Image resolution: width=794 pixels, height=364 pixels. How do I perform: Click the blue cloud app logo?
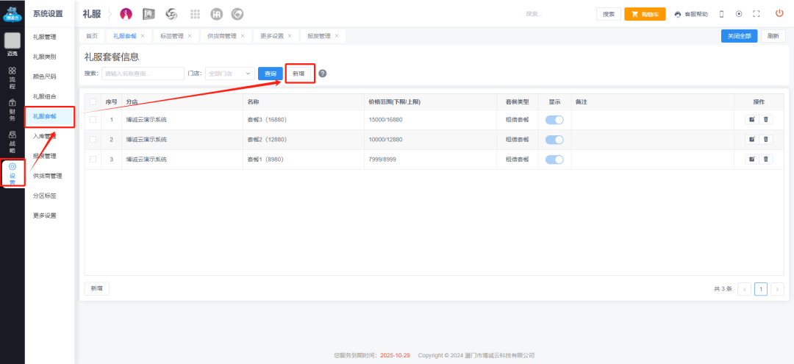tap(12, 13)
